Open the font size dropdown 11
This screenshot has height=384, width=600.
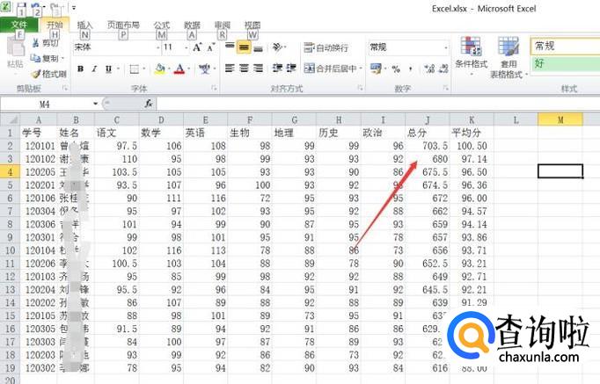tap(187, 47)
